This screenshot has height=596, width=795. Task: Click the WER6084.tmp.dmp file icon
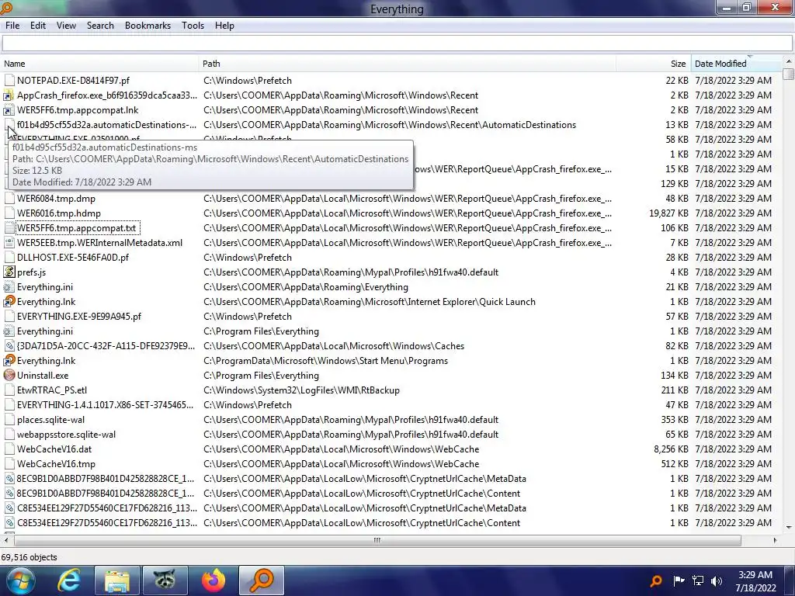(9, 198)
